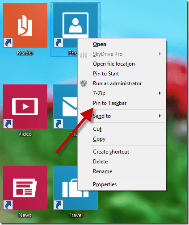Select the Video app shortcut icon
Screen dimensions: 189x225
tap(25, 107)
